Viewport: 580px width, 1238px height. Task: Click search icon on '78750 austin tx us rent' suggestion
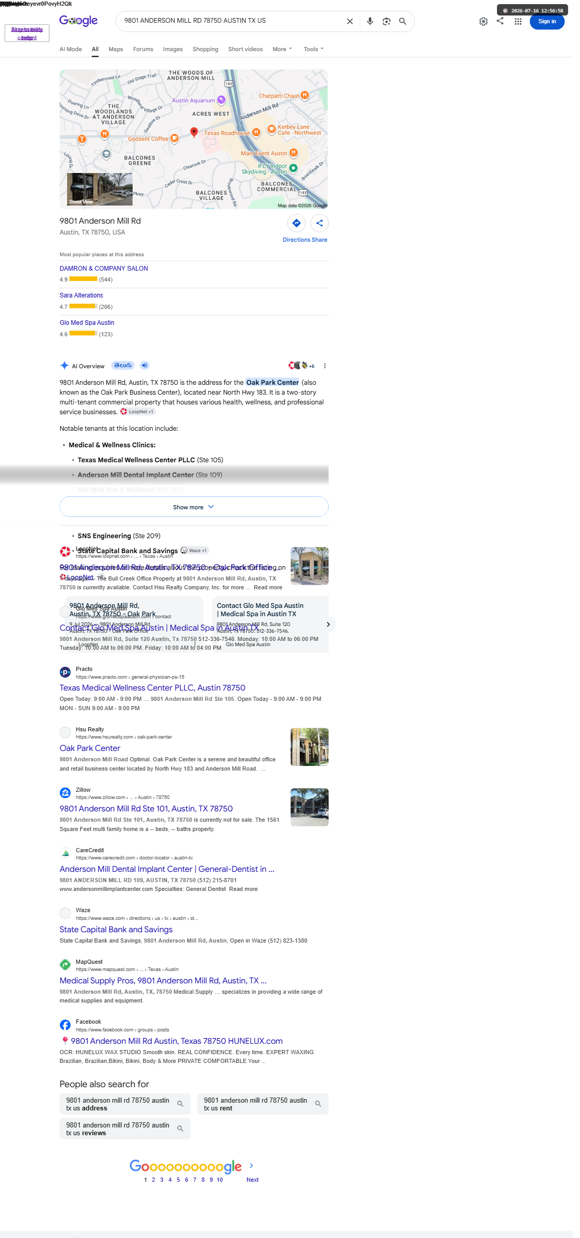click(x=318, y=1104)
